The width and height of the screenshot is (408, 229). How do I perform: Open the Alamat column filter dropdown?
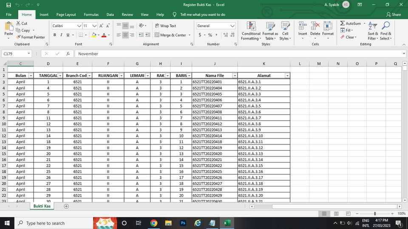point(287,76)
